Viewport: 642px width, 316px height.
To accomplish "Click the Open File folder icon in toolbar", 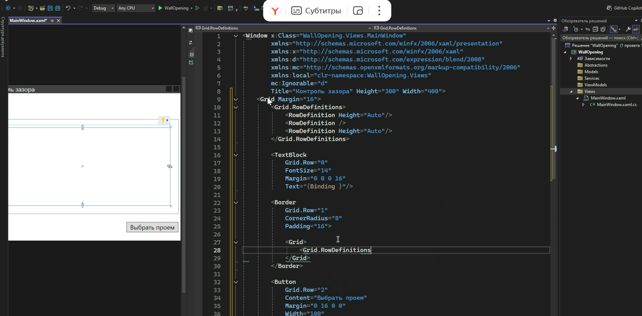I will (x=42, y=8).
